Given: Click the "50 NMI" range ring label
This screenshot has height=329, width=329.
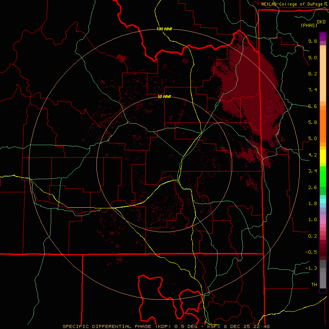Looking at the screenshot, I should click(164, 97).
